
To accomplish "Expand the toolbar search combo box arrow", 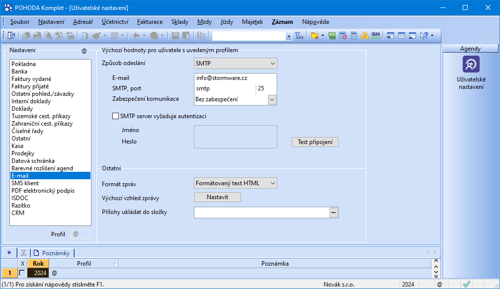I will tap(289, 36).
